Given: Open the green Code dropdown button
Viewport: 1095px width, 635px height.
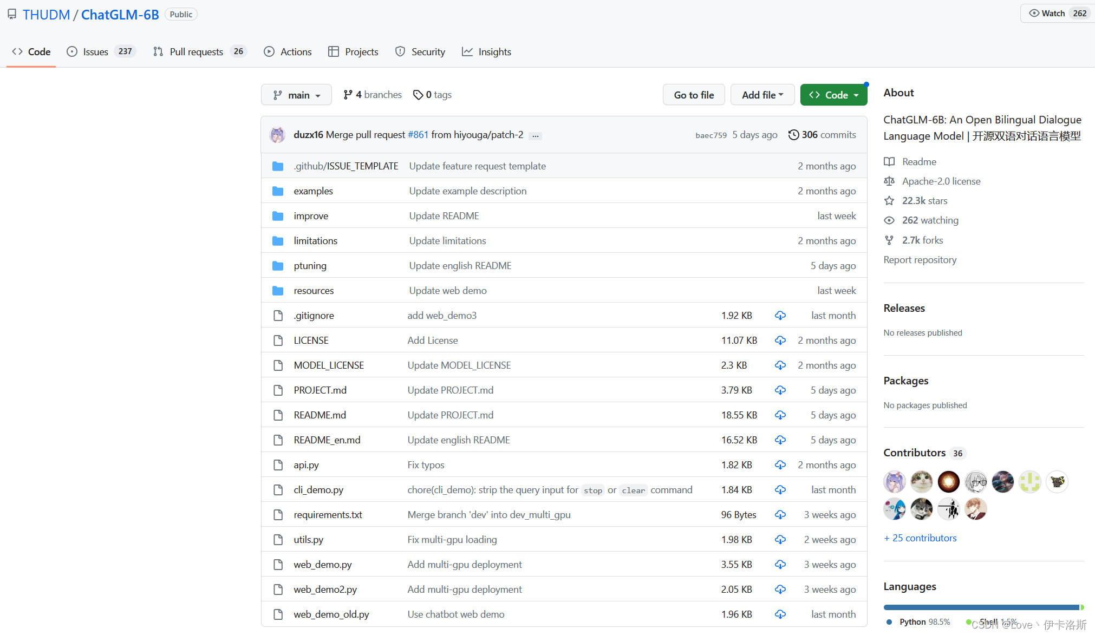Looking at the screenshot, I should tap(833, 95).
